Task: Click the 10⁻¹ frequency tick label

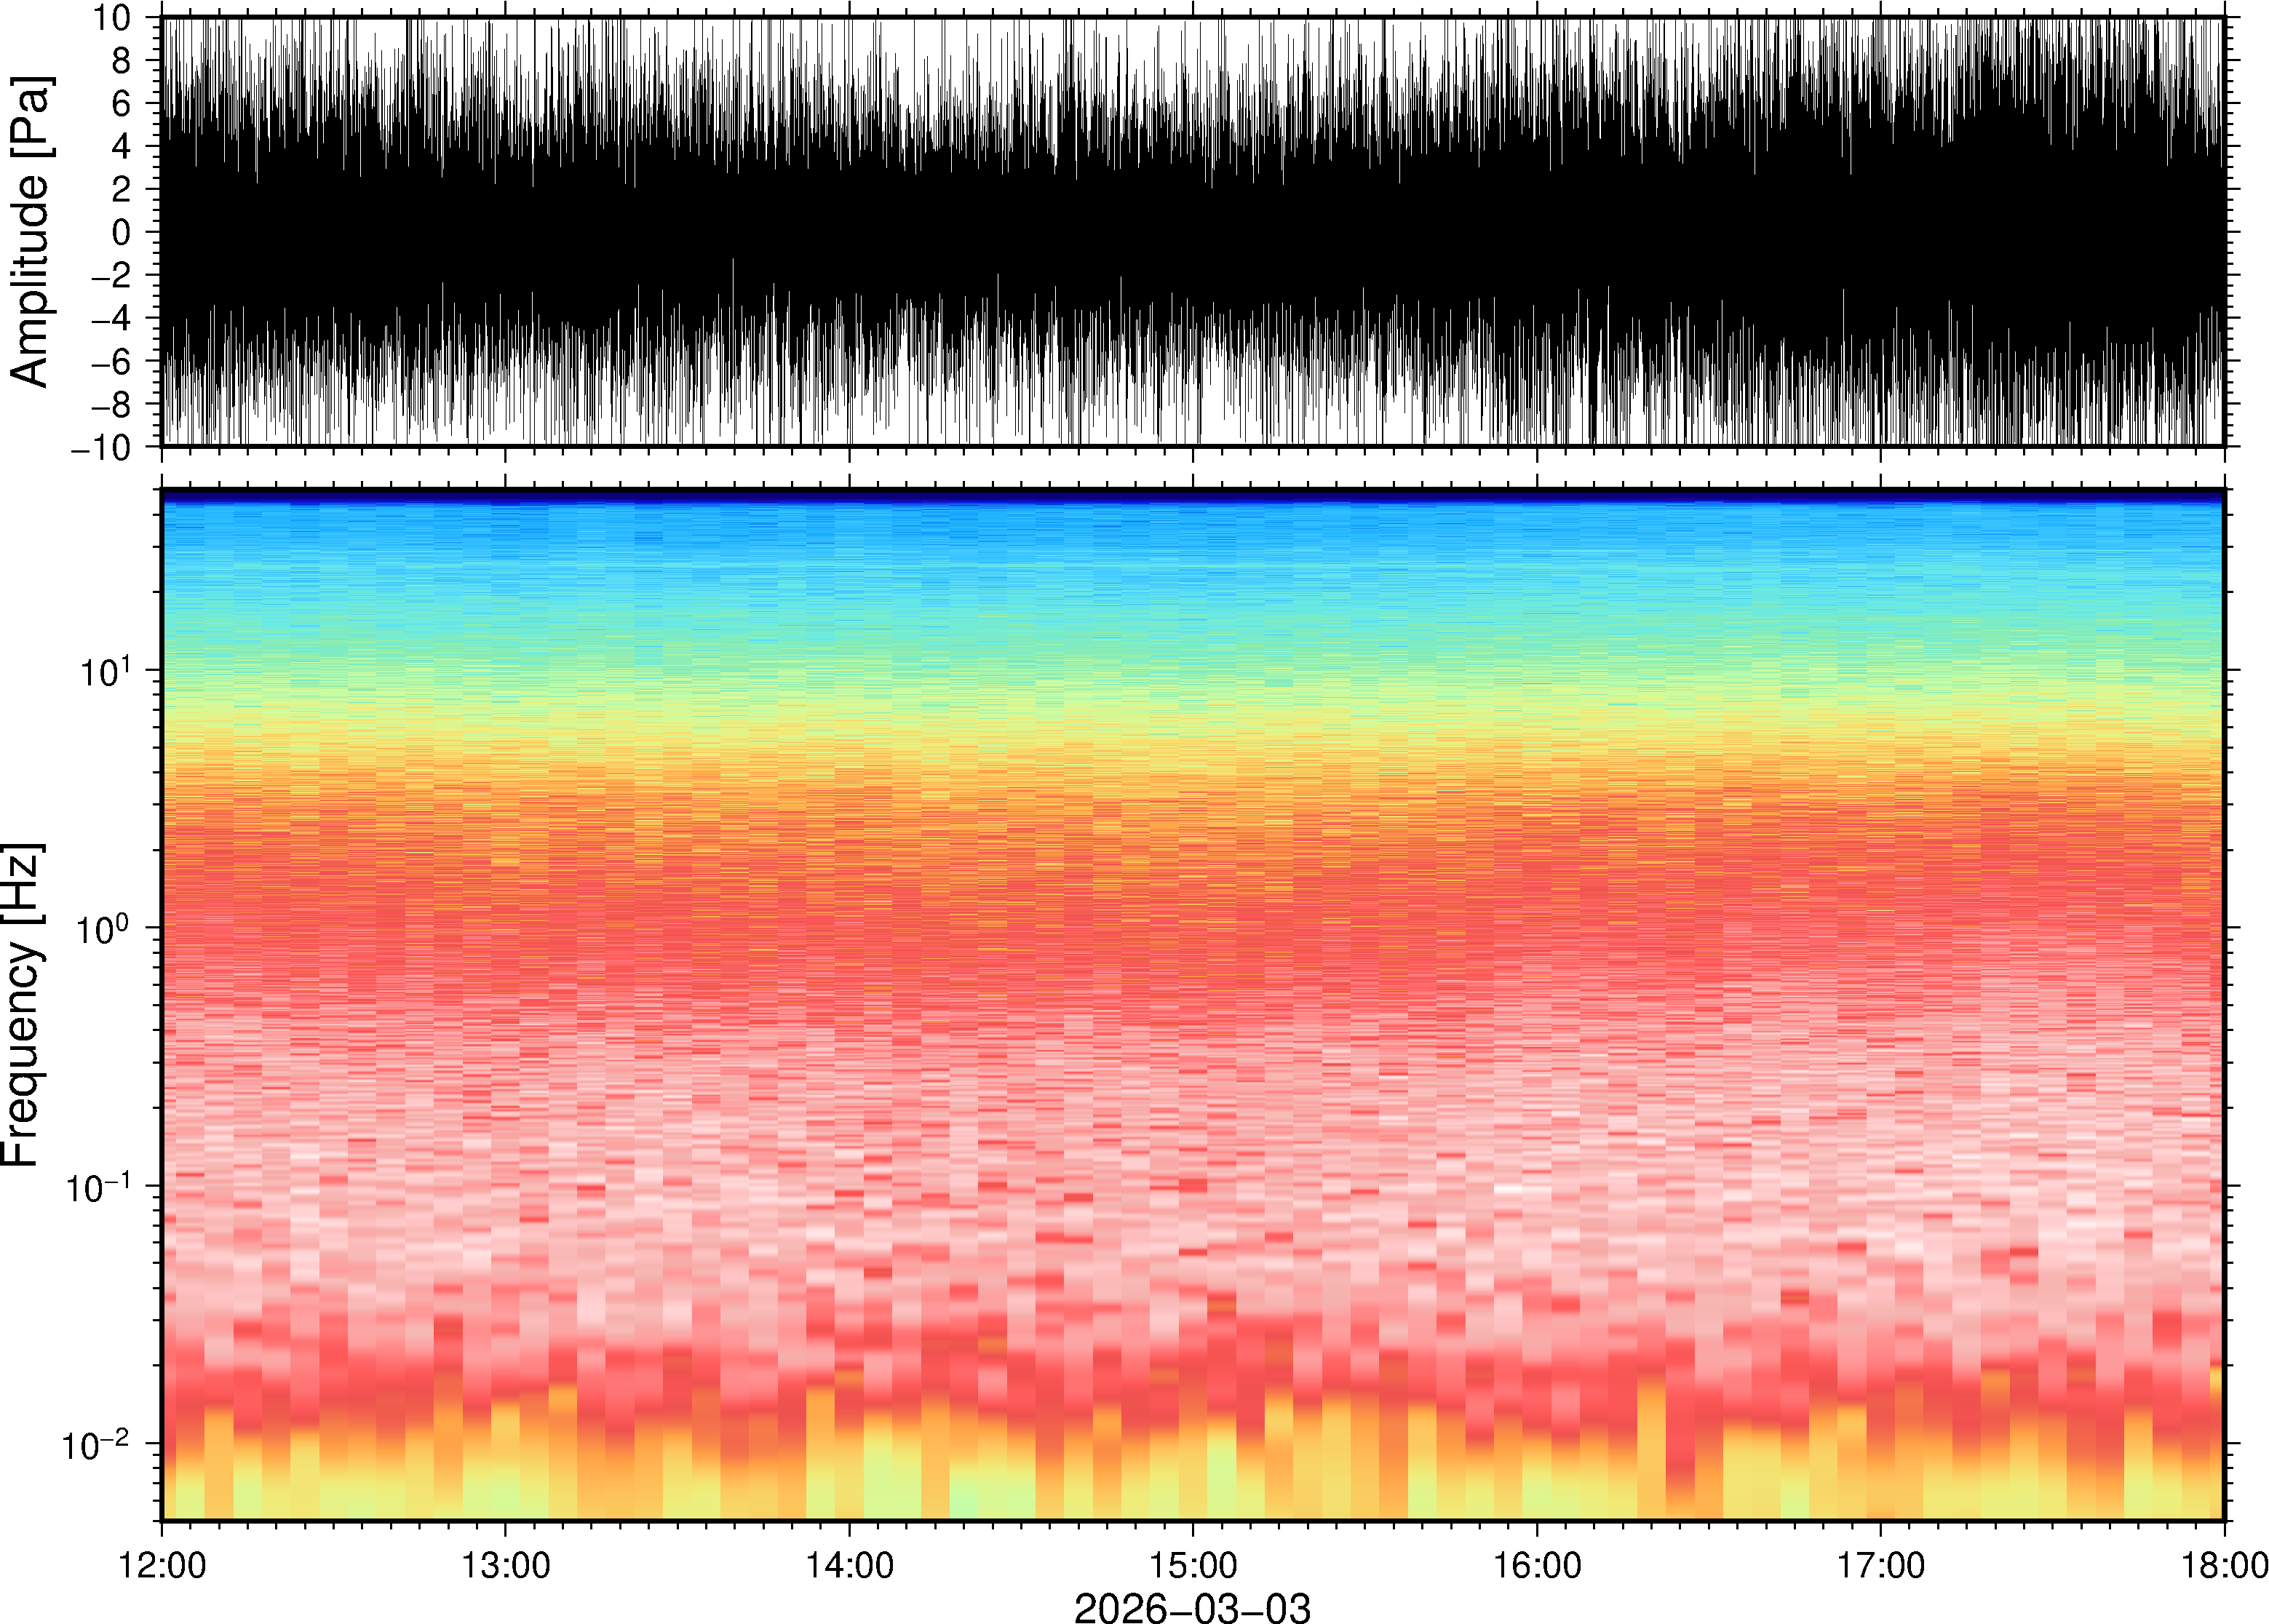Action: click(98, 1188)
